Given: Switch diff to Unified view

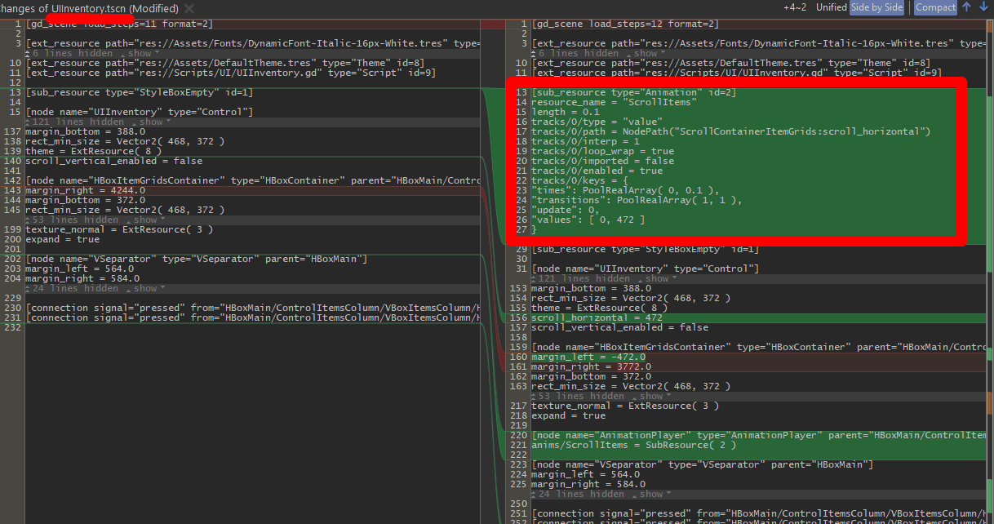Looking at the screenshot, I should click(831, 7).
